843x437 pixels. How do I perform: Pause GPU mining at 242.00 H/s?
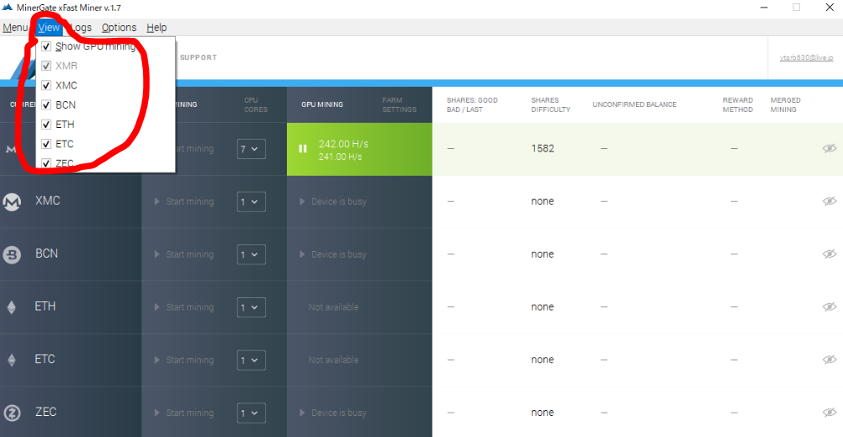(303, 148)
